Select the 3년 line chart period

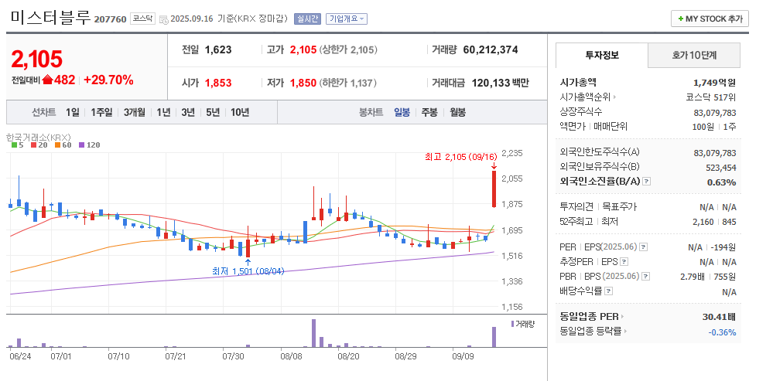click(x=188, y=112)
